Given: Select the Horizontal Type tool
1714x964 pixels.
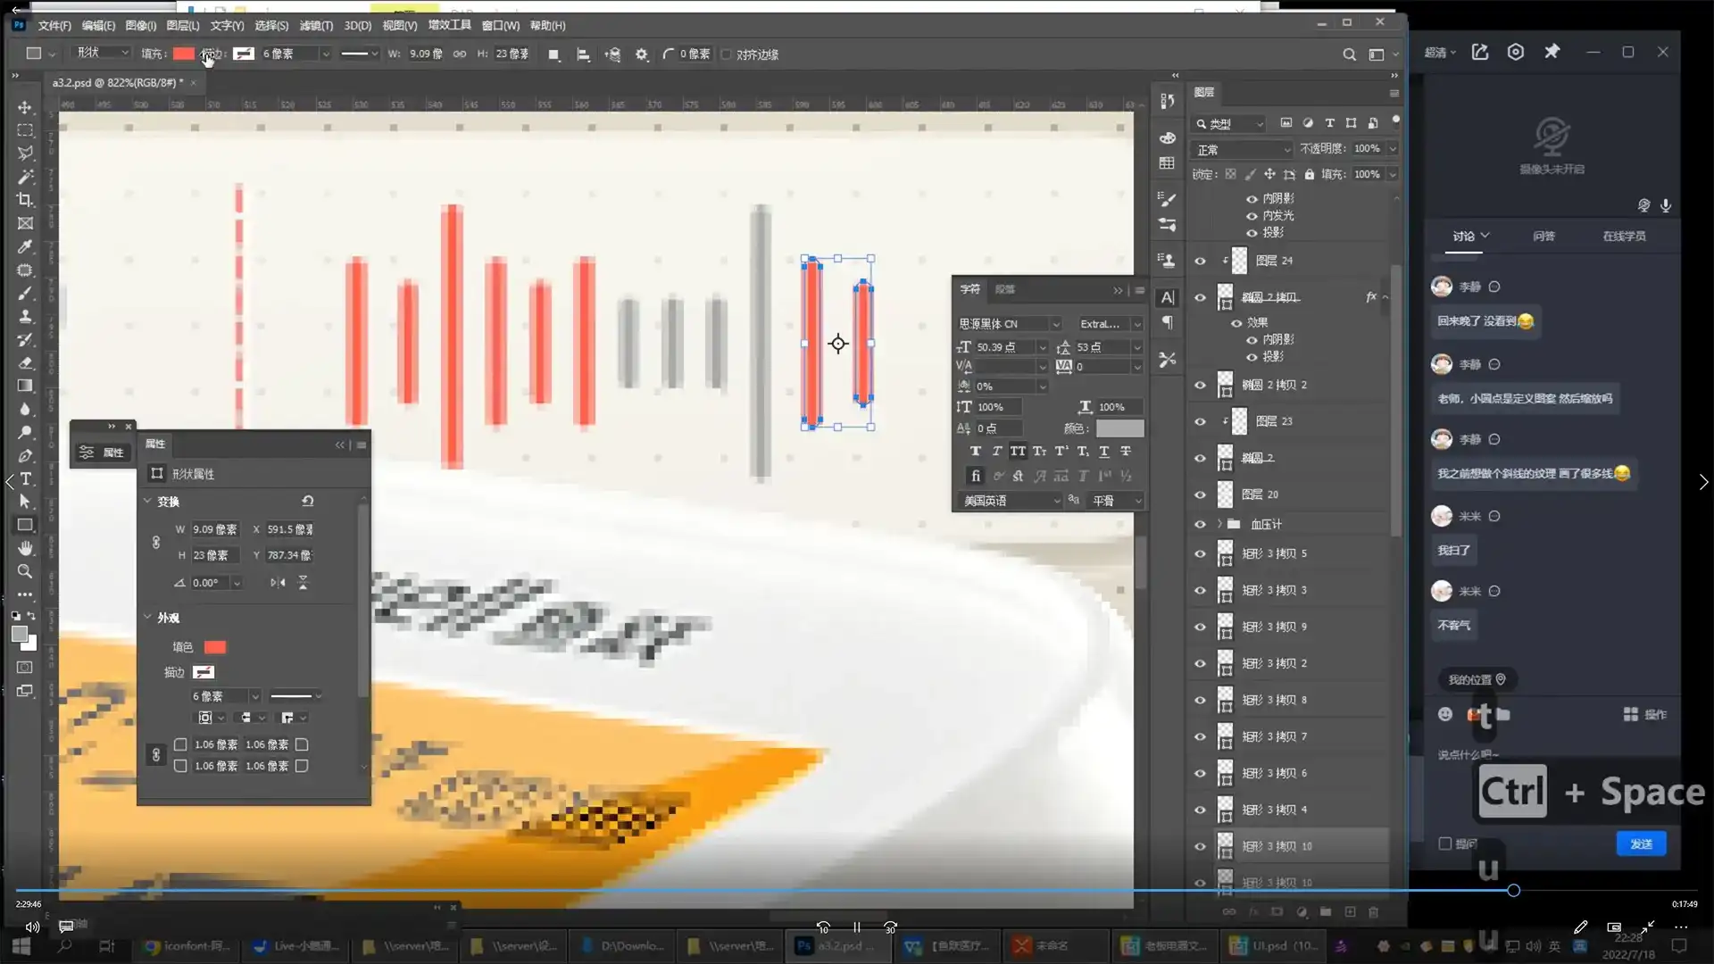Looking at the screenshot, I should click(25, 479).
